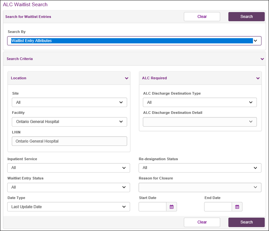The height and width of the screenshot is (231, 269).
Task: Collapse the Search Criteria section
Action: point(262,59)
